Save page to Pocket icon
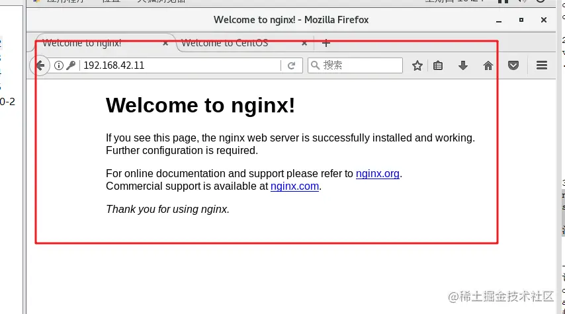This screenshot has width=565, height=314. (x=513, y=65)
